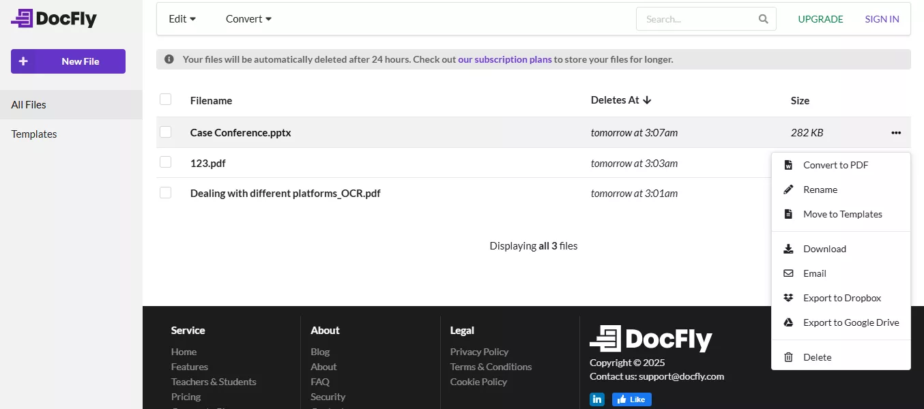
Task: Sort by Deletes At column arrow
Action: [x=647, y=100]
